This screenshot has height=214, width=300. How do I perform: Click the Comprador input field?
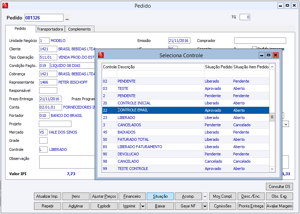click(x=260, y=41)
